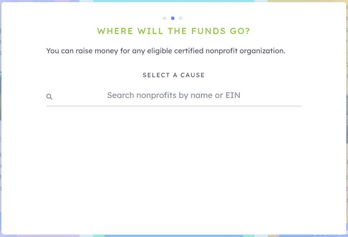Click the word "CAUSE" in the label

click(x=192, y=75)
